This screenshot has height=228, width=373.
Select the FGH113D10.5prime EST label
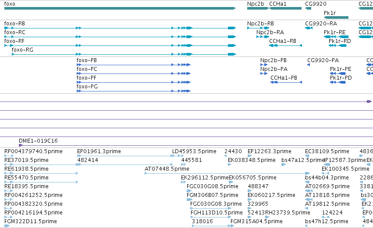pyautogui.click(x=217, y=213)
